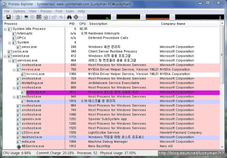Image resolution: width=227 pixels, height=158 pixels.
Task: Click the dwm.exe process icon
Action: click(x=23, y=101)
